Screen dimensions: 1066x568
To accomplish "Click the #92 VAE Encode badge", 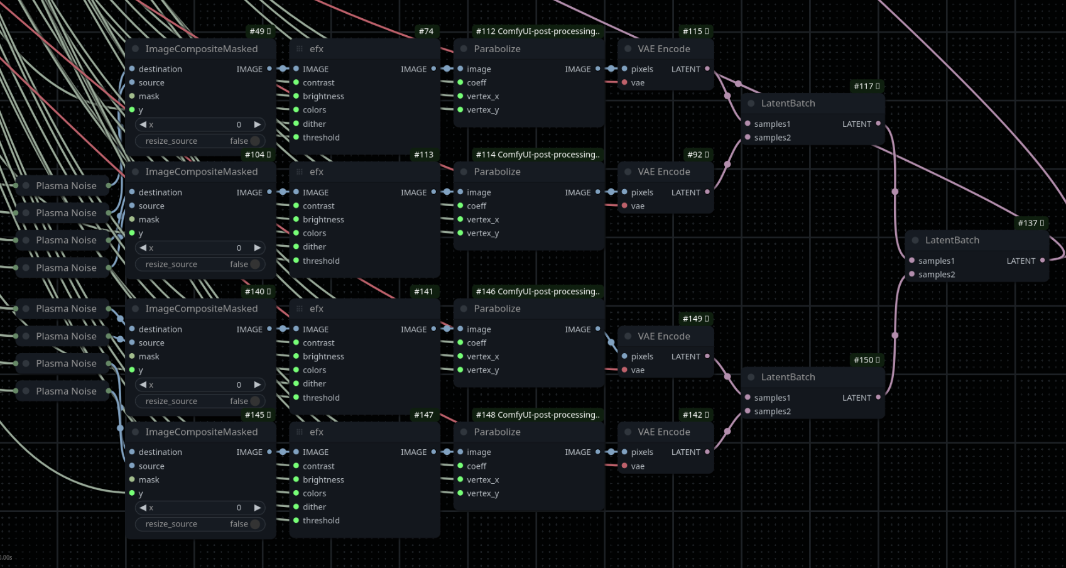I will 699,155.
